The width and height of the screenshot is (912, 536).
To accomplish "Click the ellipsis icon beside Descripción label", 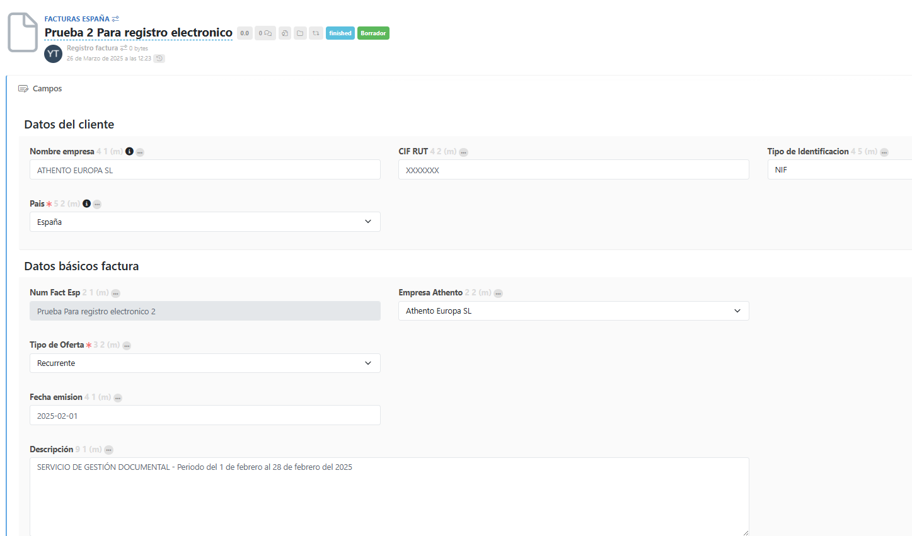I will [109, 450].
